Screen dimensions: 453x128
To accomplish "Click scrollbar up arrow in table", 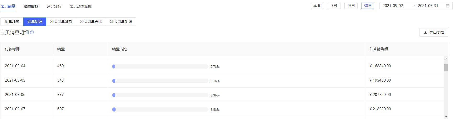I will 446,59.
